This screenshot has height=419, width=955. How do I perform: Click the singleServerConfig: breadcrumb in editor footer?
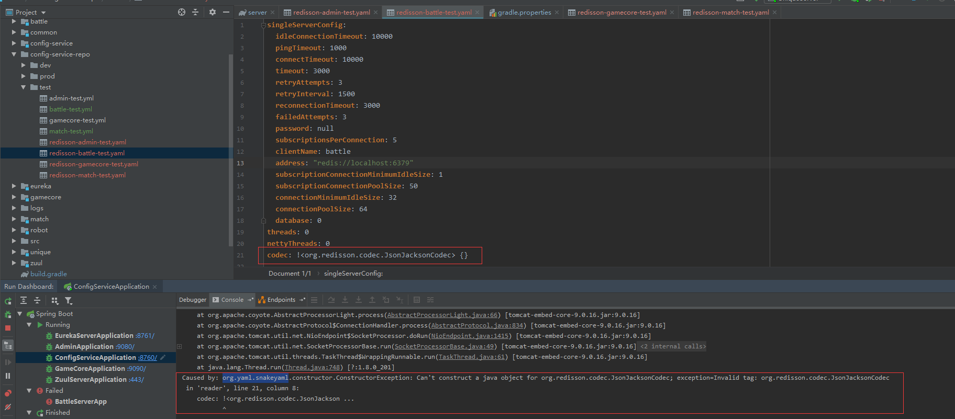[353, 274]
